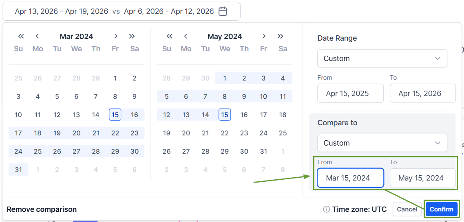
Task: Click the Compare to To date field
Action: coord(422,178)
